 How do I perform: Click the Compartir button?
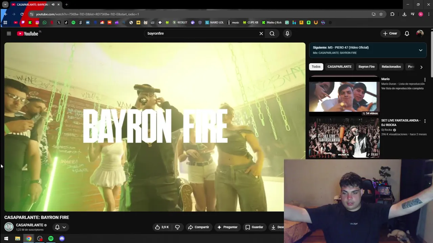click(x=199, y=227)
